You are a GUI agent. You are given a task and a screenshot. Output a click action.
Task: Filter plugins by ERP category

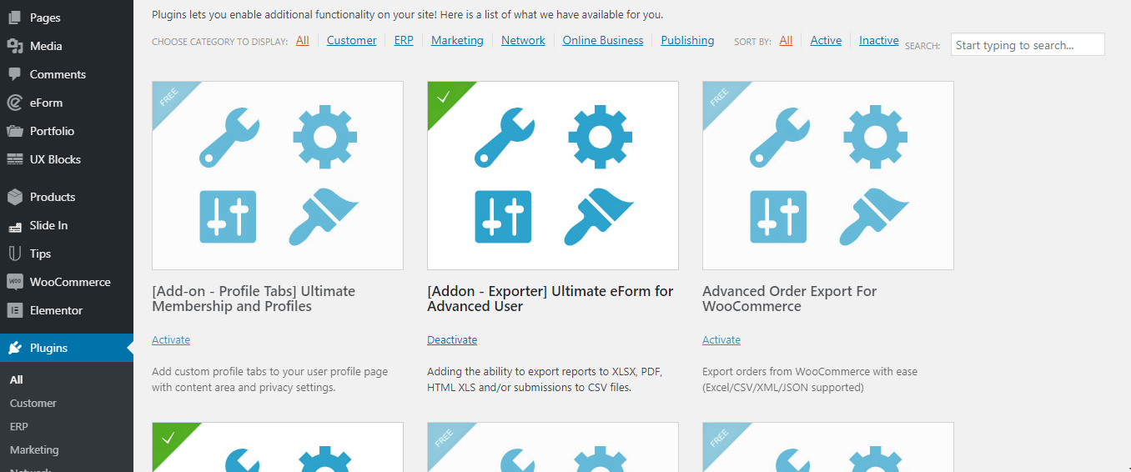[x=404, y=40]
